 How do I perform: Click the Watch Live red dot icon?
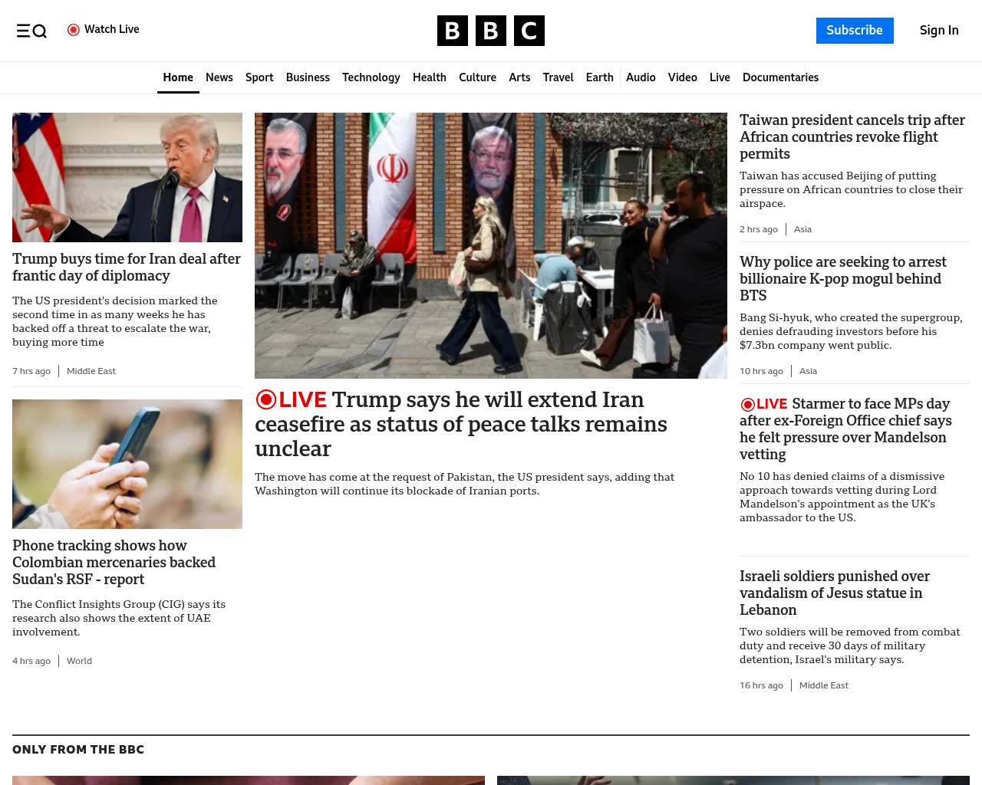[74, 30]
